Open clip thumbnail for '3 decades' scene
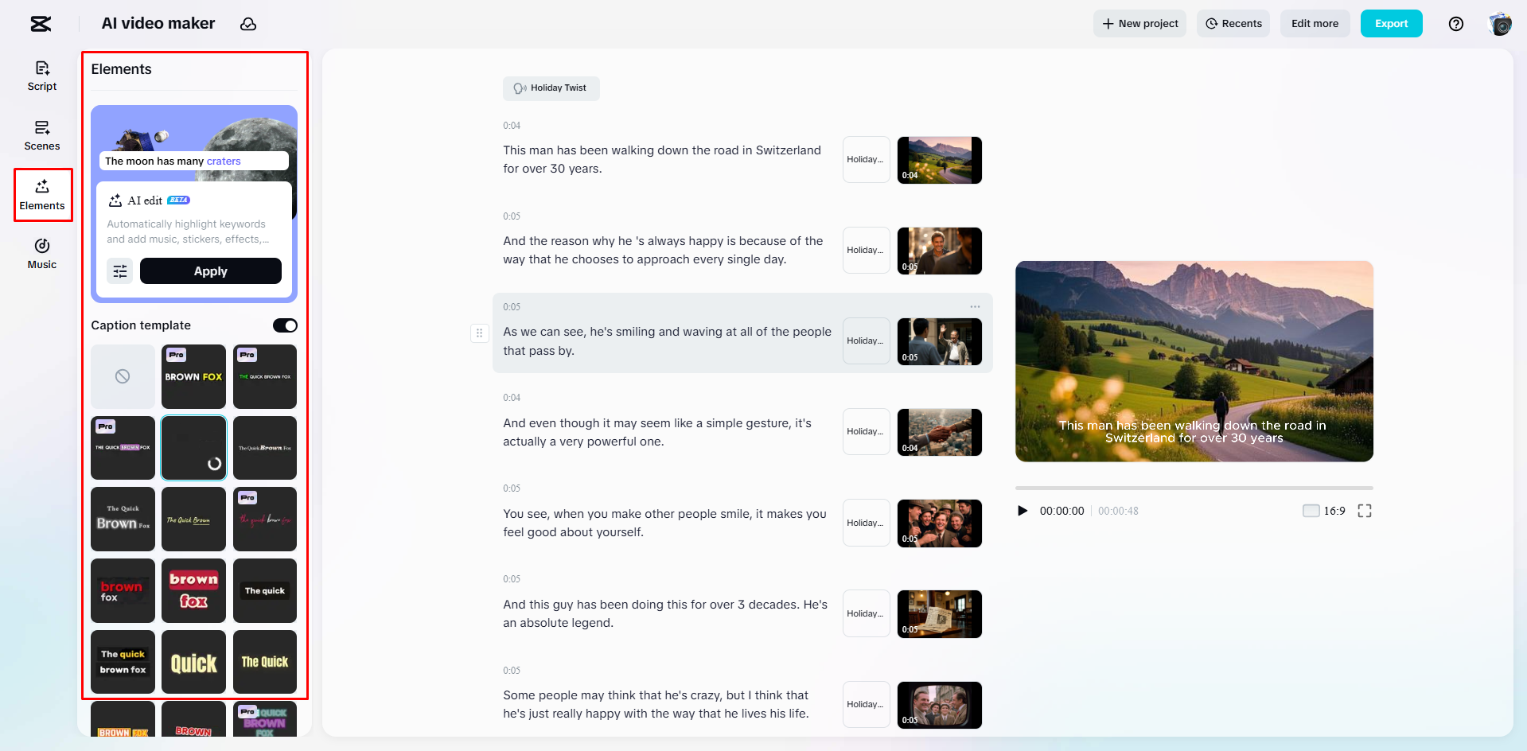Image resolution: width=1527 pixels, height=751 pixels. click(x=940, y=614)
